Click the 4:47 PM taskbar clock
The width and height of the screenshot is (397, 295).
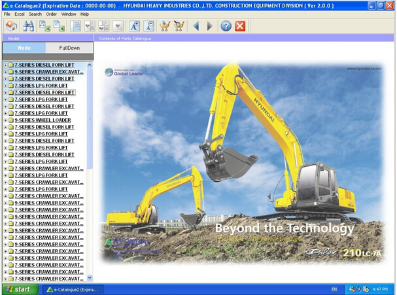point(380,289)
